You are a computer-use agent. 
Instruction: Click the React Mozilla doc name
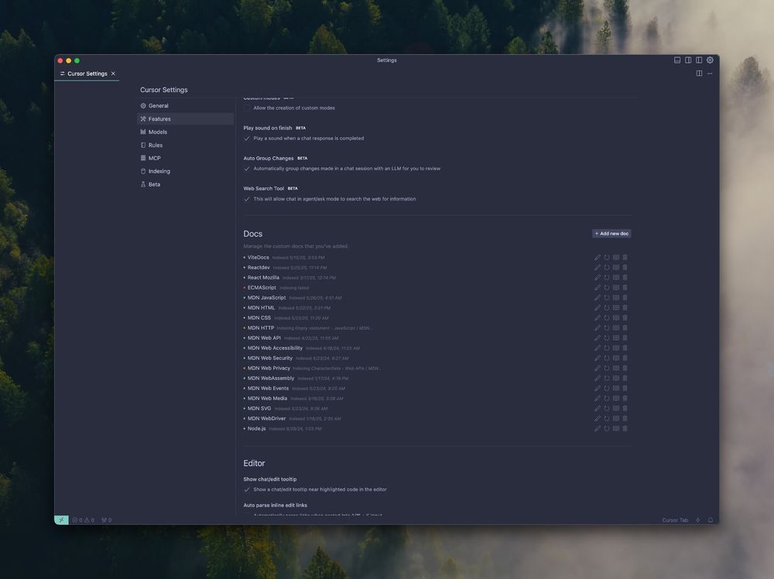click(263, 278)
